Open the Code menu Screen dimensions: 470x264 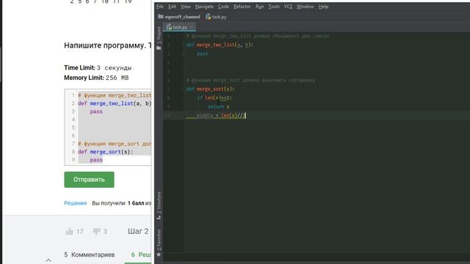tap(223, 7)
